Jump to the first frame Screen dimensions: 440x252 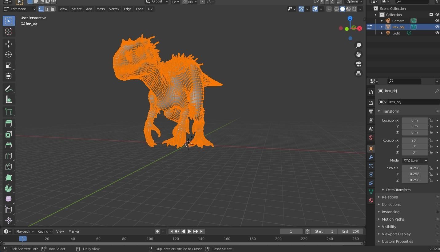point(171,231)
